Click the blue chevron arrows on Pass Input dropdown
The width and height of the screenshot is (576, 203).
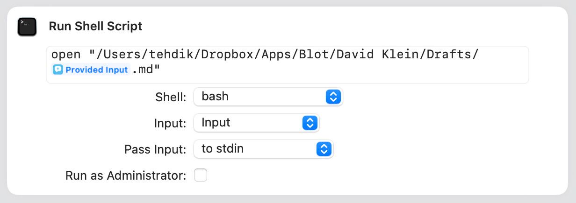pyautogui.click(x=324, y=149)
